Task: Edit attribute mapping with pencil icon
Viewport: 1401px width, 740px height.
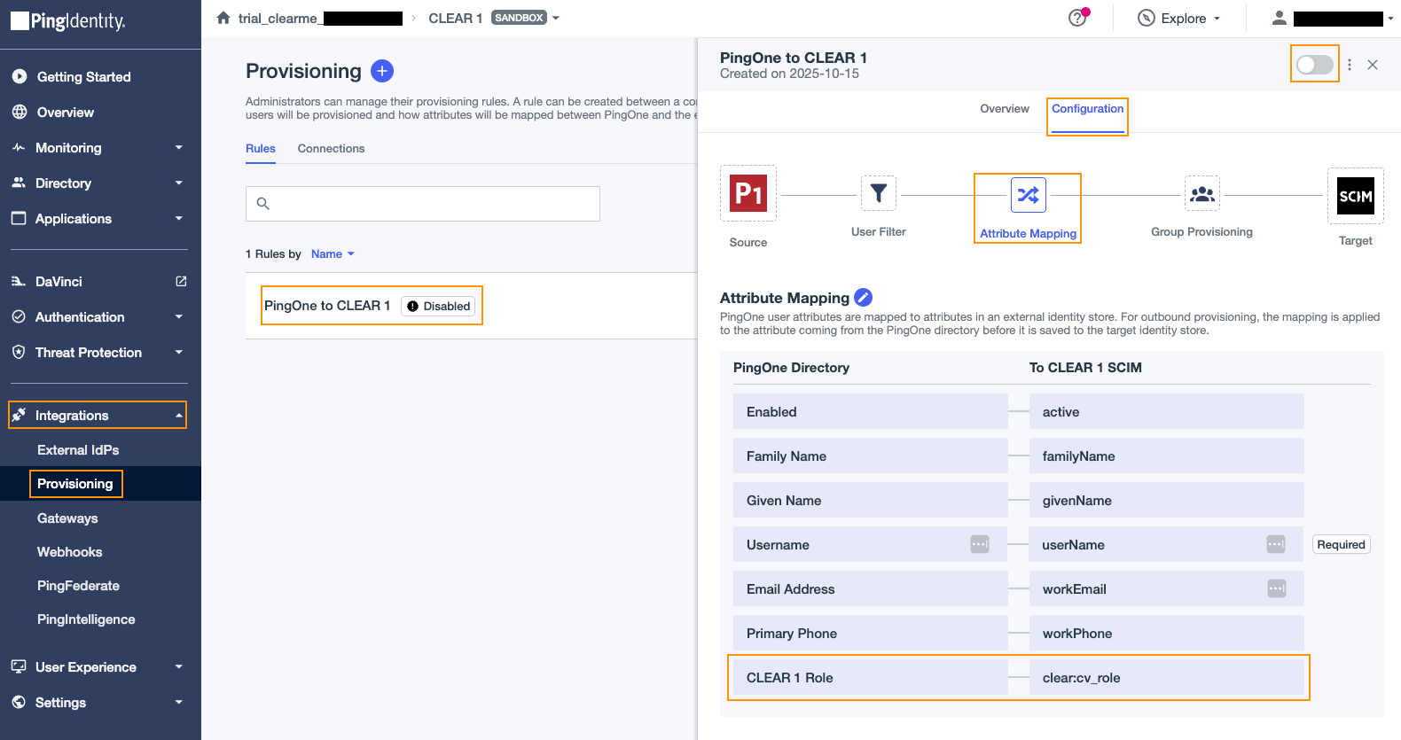Action: [863, 298]
